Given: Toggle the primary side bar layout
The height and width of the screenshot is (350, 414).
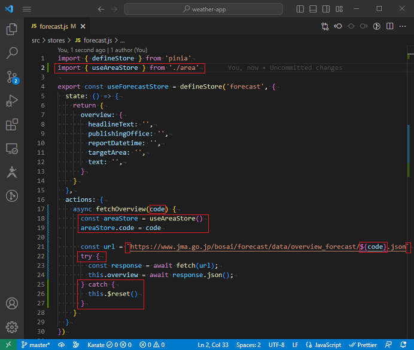Looking at the screenshot, I should 300,9.
